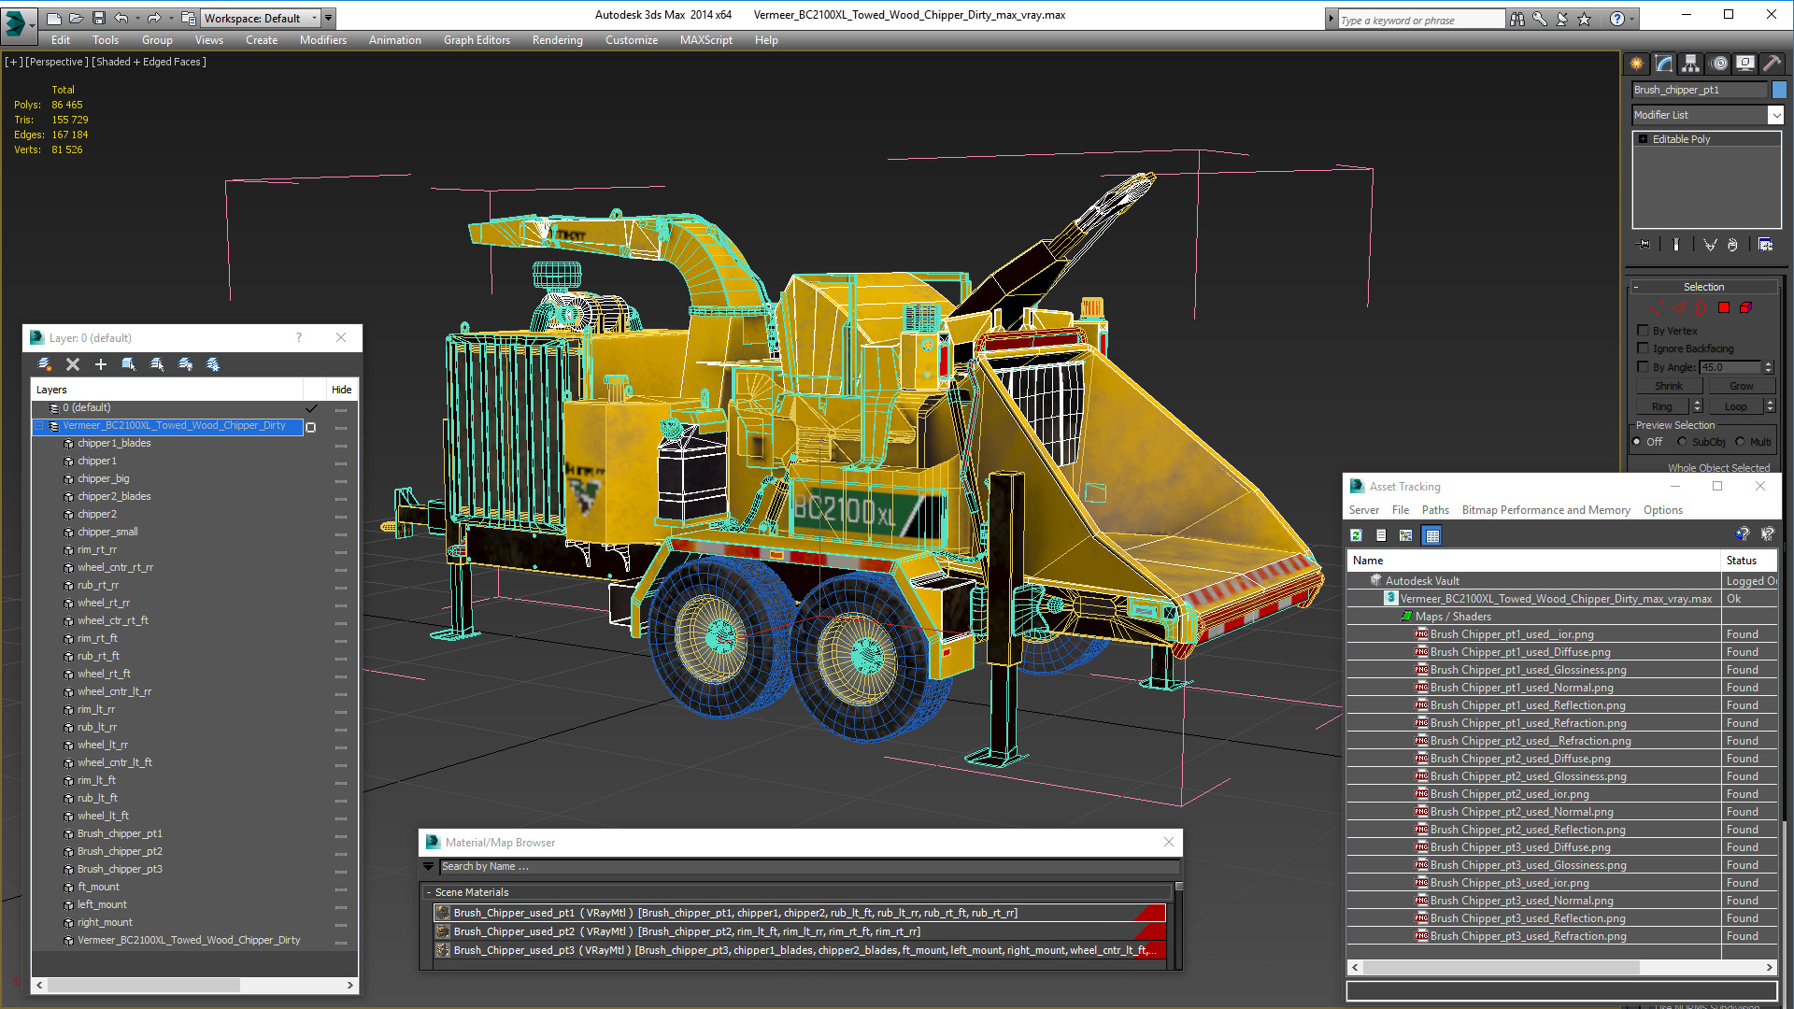Click Tree View icon in Asset Tracking toolbar

tap(1406, 535)
